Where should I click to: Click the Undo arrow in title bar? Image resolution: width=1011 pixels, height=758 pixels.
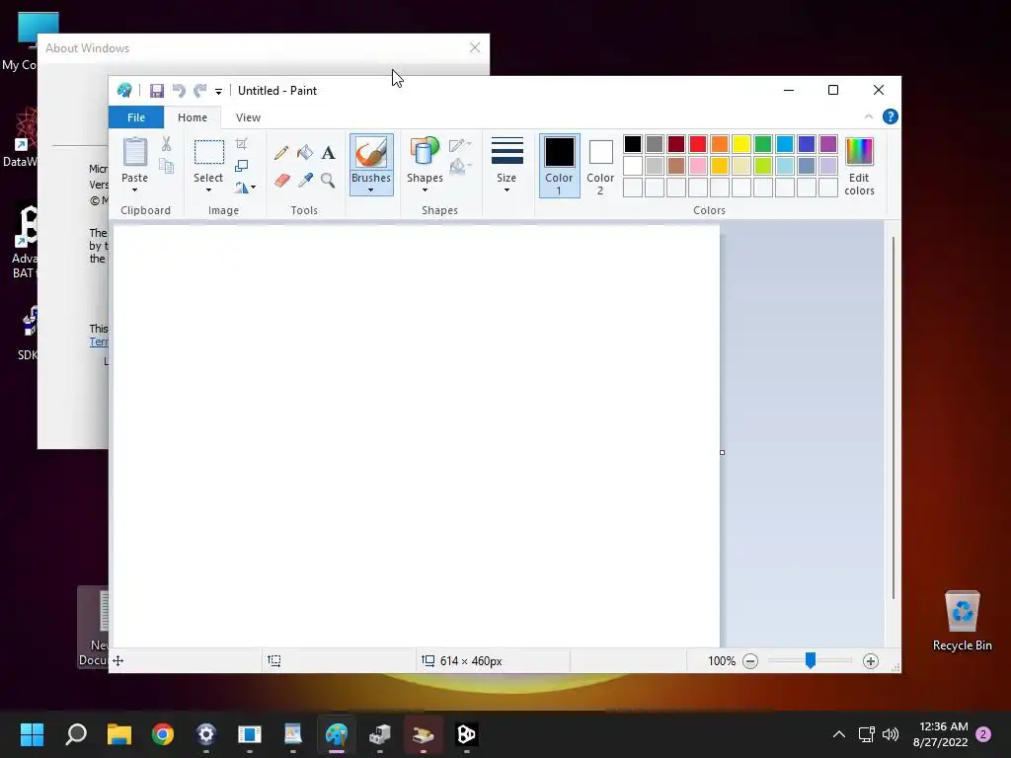pyautogui.click(x=179, y=91)
